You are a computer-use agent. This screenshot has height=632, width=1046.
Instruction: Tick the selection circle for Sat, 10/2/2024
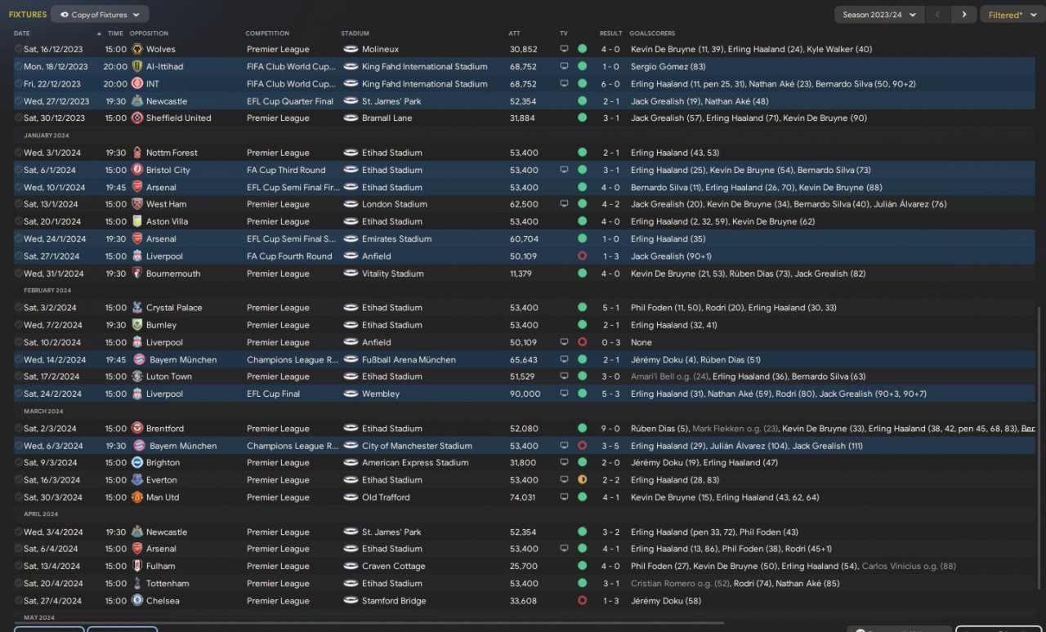[x=18, y=342]
